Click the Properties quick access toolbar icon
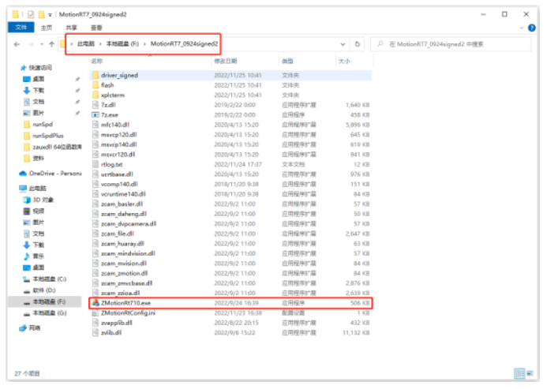 click(31, 14)
